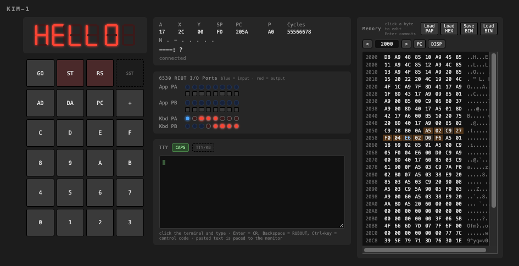Edit byte 5B in row 20B0
This screenshot has height=266, width=519.
pos(459,218)
